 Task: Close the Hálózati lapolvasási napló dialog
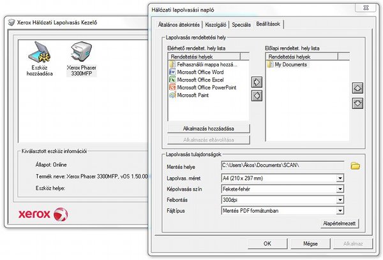(366, 7)
